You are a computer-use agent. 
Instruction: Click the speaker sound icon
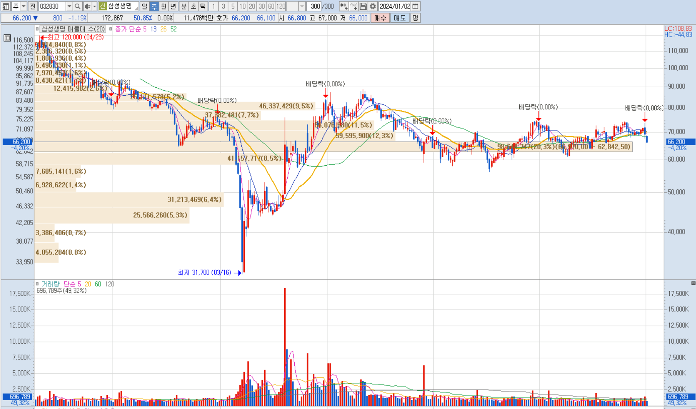click(x=87, y=6)
